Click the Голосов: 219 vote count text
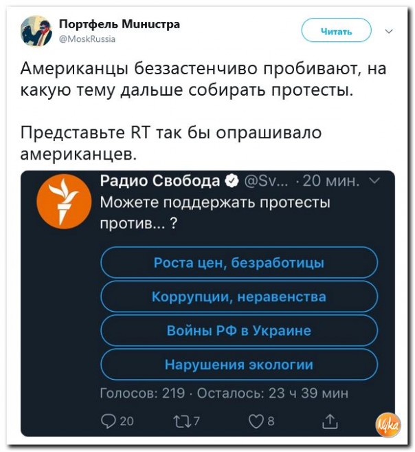The image size is (415, 452). (142, 393)
